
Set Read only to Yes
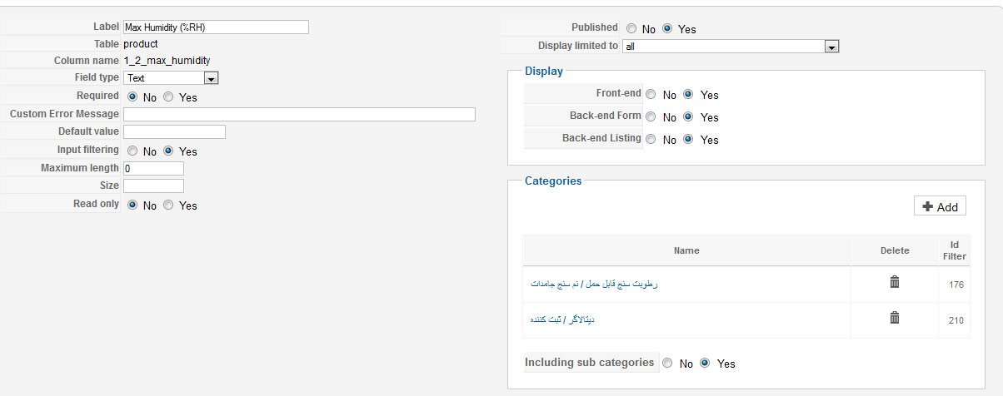point(168,205)
